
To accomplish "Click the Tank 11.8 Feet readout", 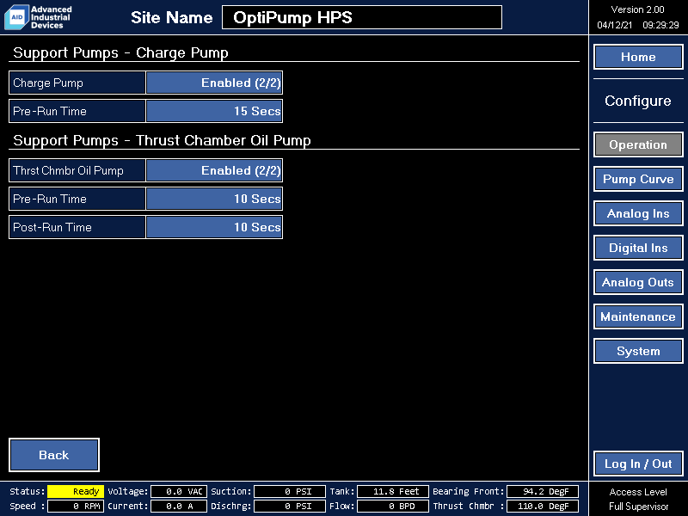I will point(393,491).
